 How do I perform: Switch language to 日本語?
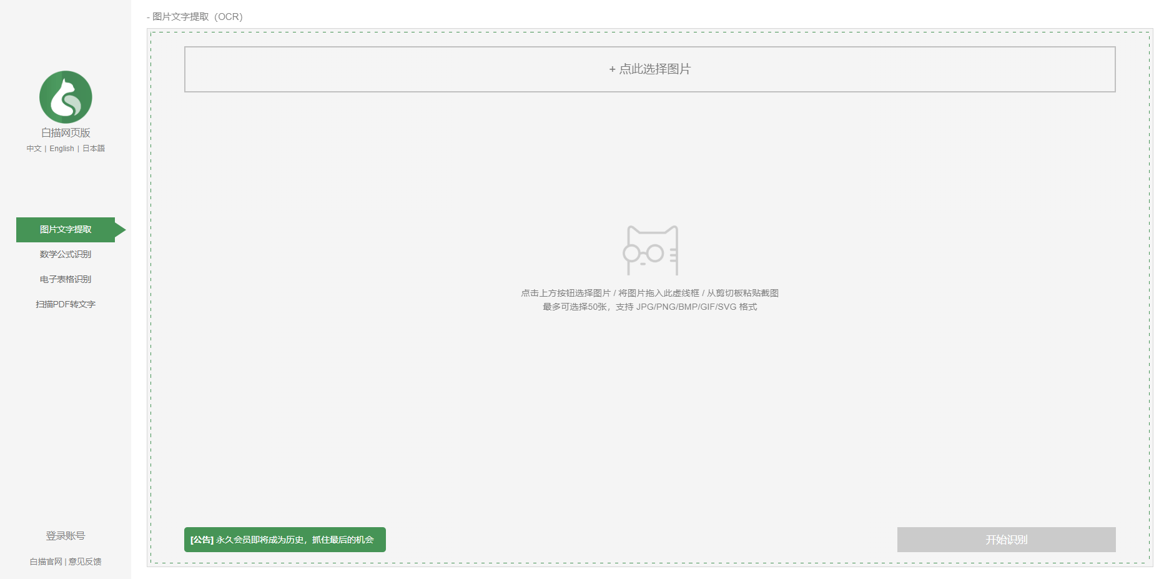tap(94, 149)
